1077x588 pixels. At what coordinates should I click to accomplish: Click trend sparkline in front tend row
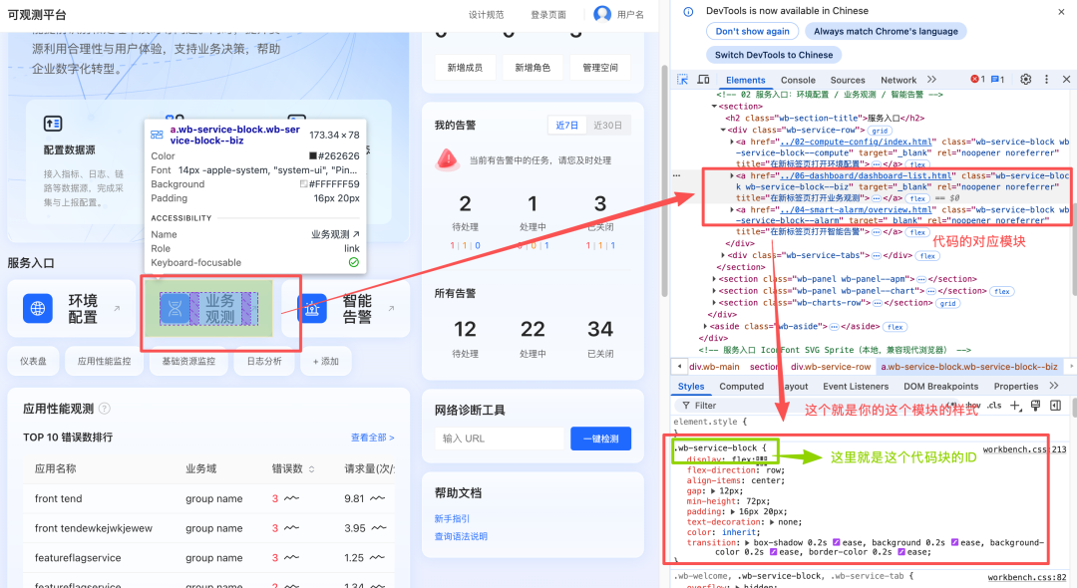(292, 498)
